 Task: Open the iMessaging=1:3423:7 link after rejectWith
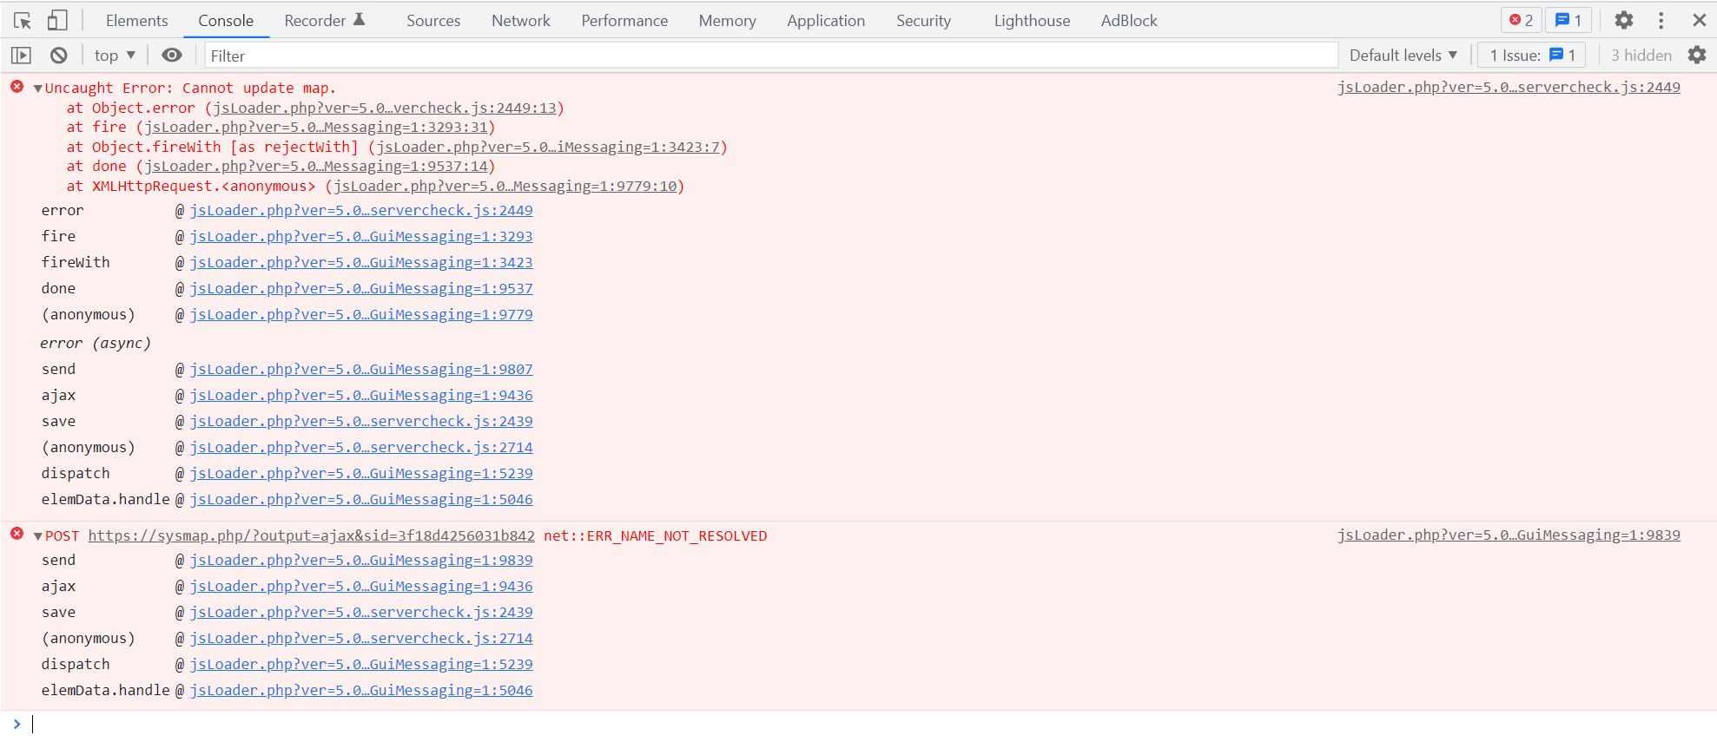tap(548, 147)
